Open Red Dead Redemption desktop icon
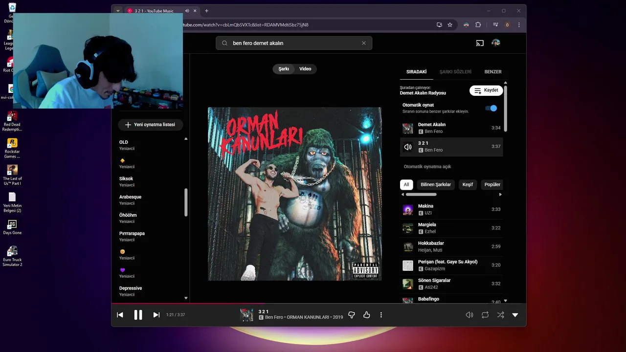 click(x=12, y=121)
